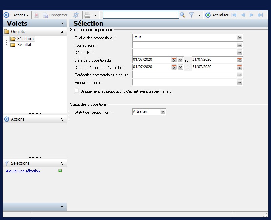
Task: Open the Statut des propositions dropdown
Action: [x=163, y=112]
